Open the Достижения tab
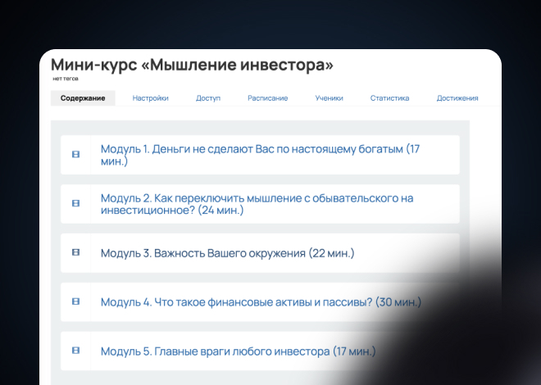The height and width of the screenshot is (385, 541). (457, 98)
